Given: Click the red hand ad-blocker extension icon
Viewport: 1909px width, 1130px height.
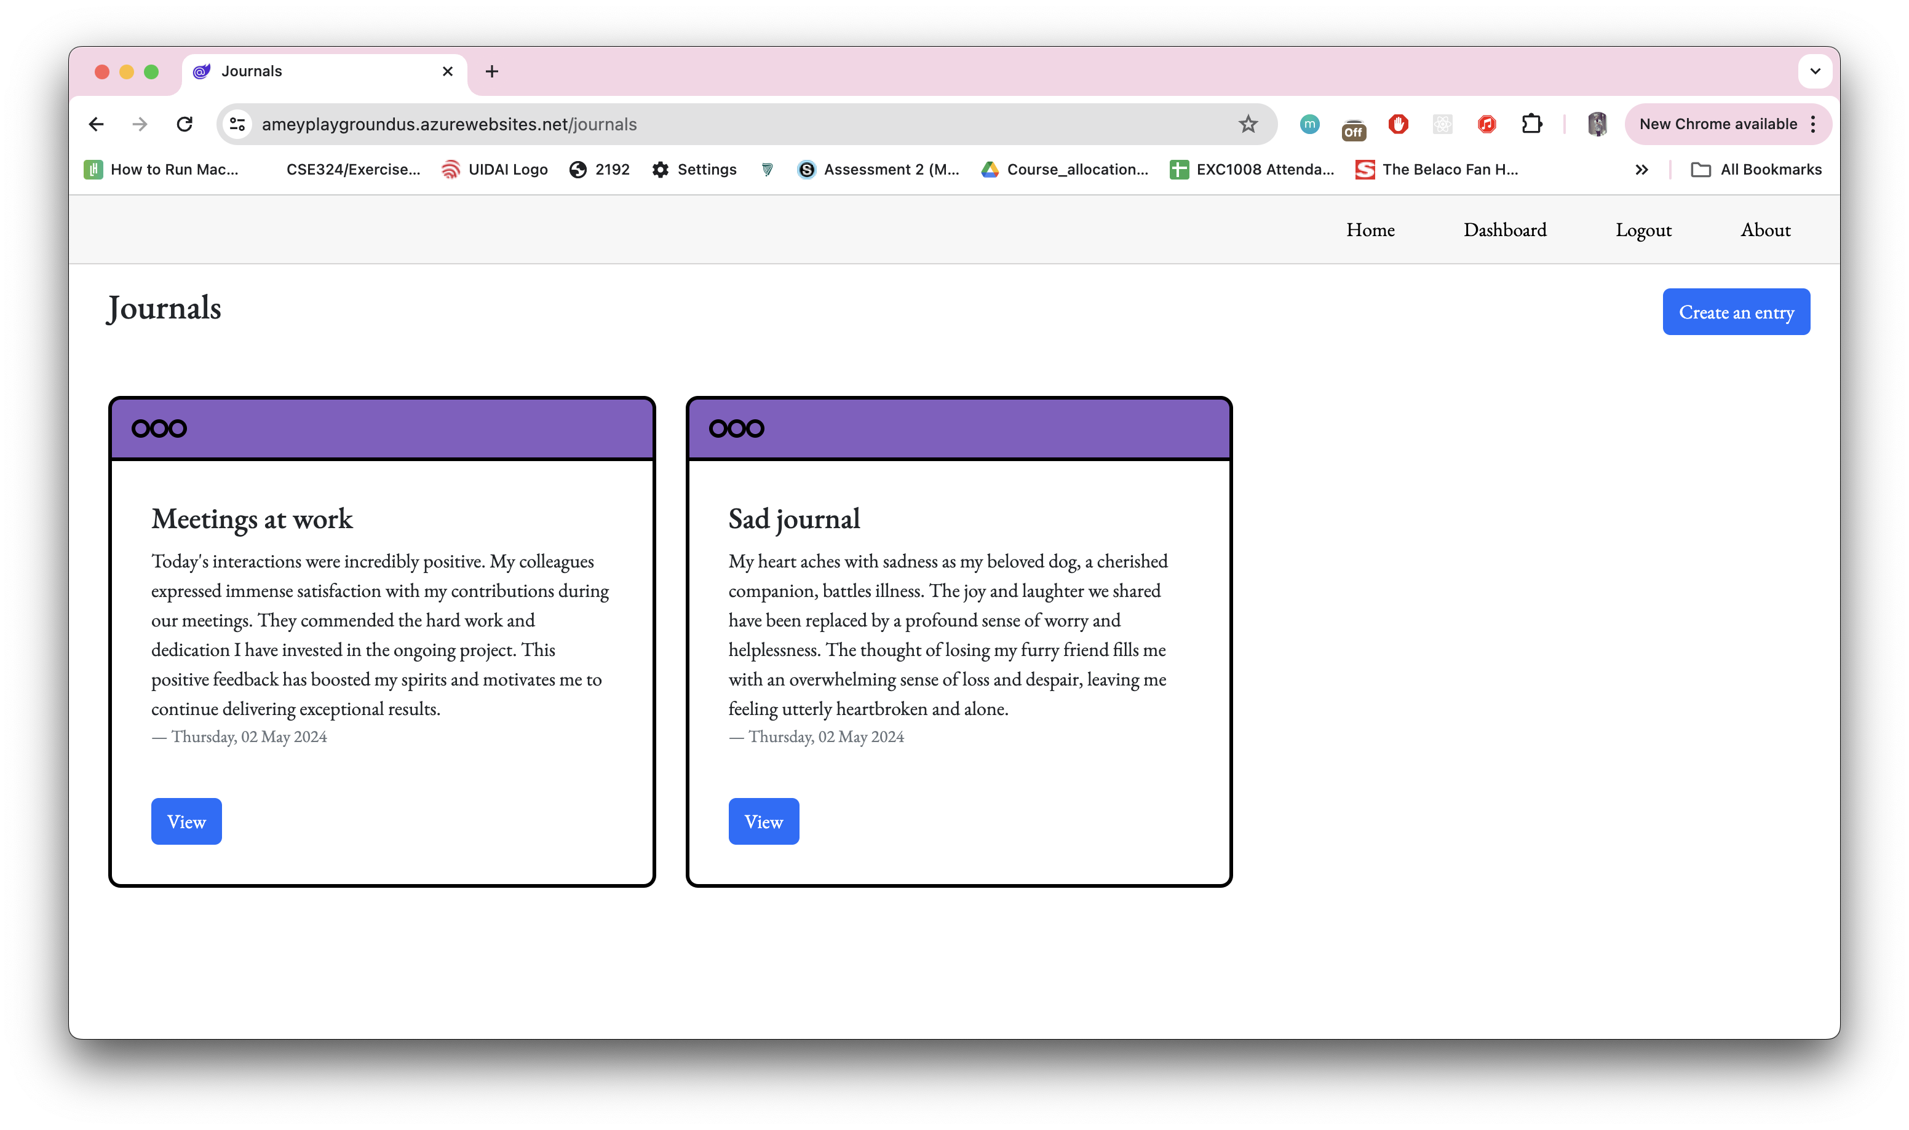Looking at the screenshot, I should [1398, 124].
